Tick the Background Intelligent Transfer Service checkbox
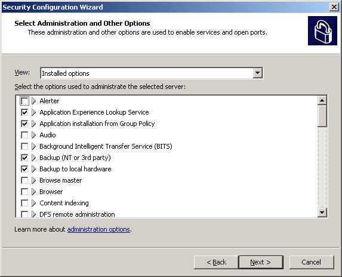This screenshot has height=277, width=342. [x=24, y=146]
